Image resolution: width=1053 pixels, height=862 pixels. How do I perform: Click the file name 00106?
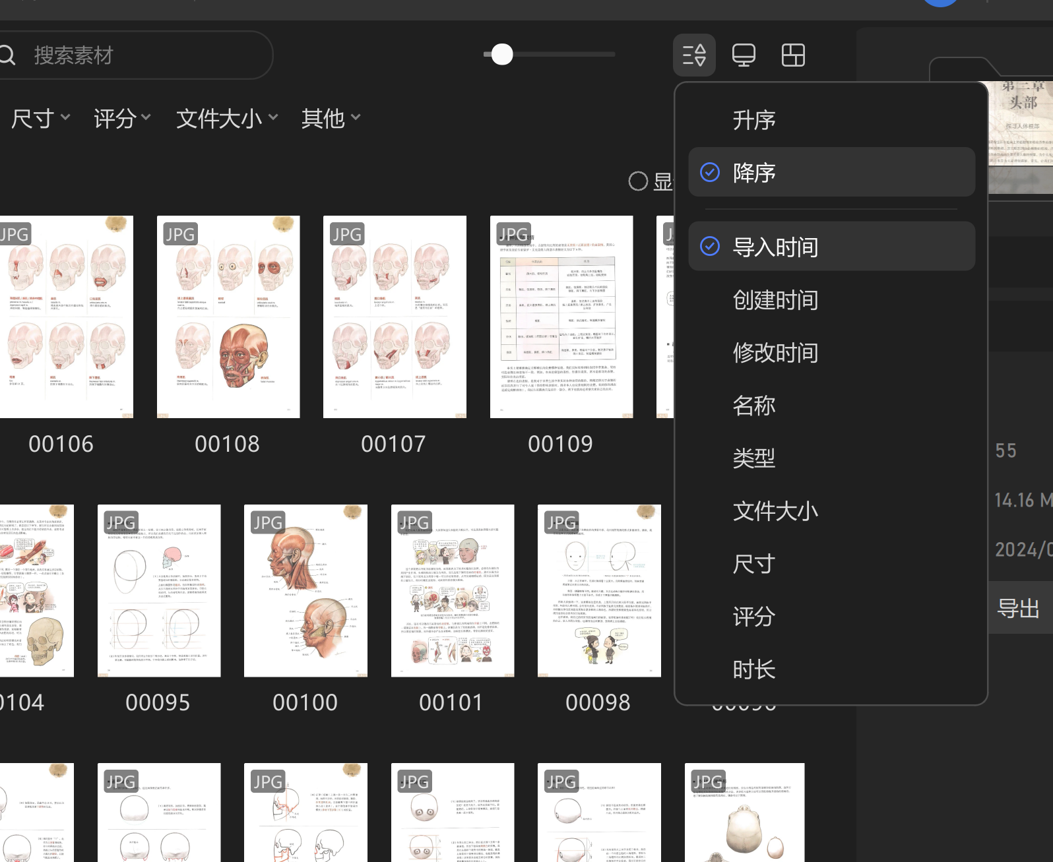[61, 444]
